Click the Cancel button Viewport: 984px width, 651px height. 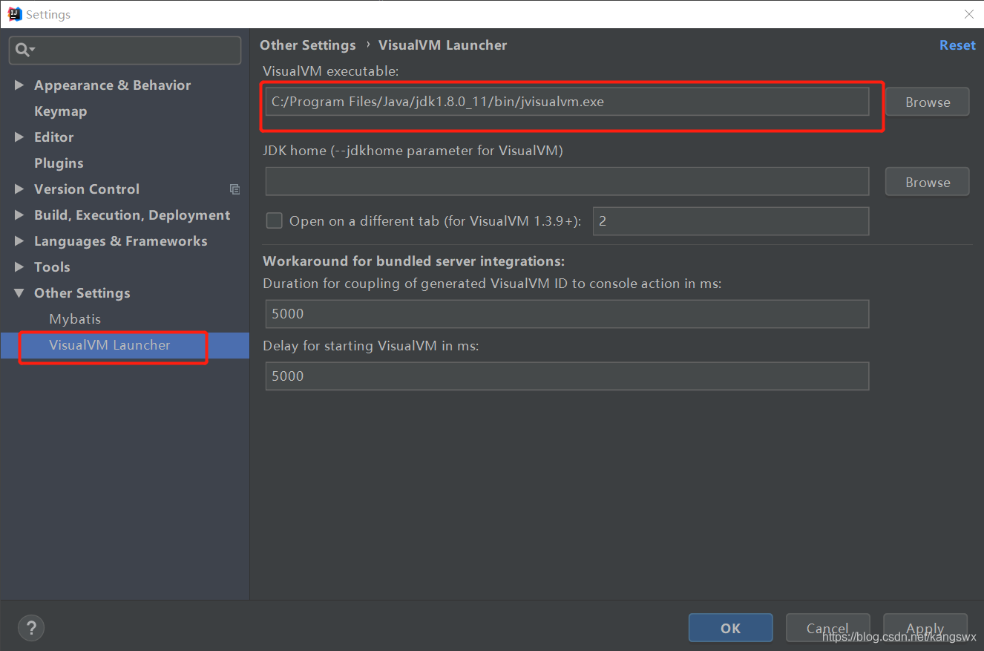pyautogui.click(x=827, y=628)
